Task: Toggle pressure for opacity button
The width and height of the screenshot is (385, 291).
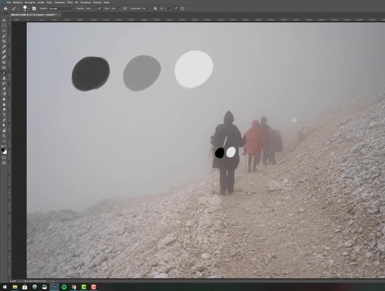Action: tap(99, 9)
